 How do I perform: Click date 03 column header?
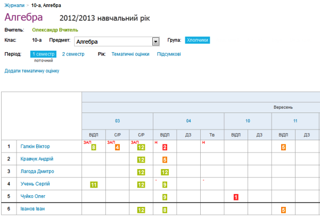tap(117, 121)
